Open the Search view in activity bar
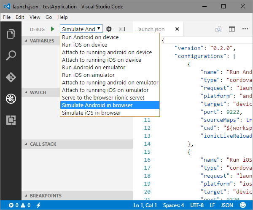This screenshot has height=210, width=253. 11,55
